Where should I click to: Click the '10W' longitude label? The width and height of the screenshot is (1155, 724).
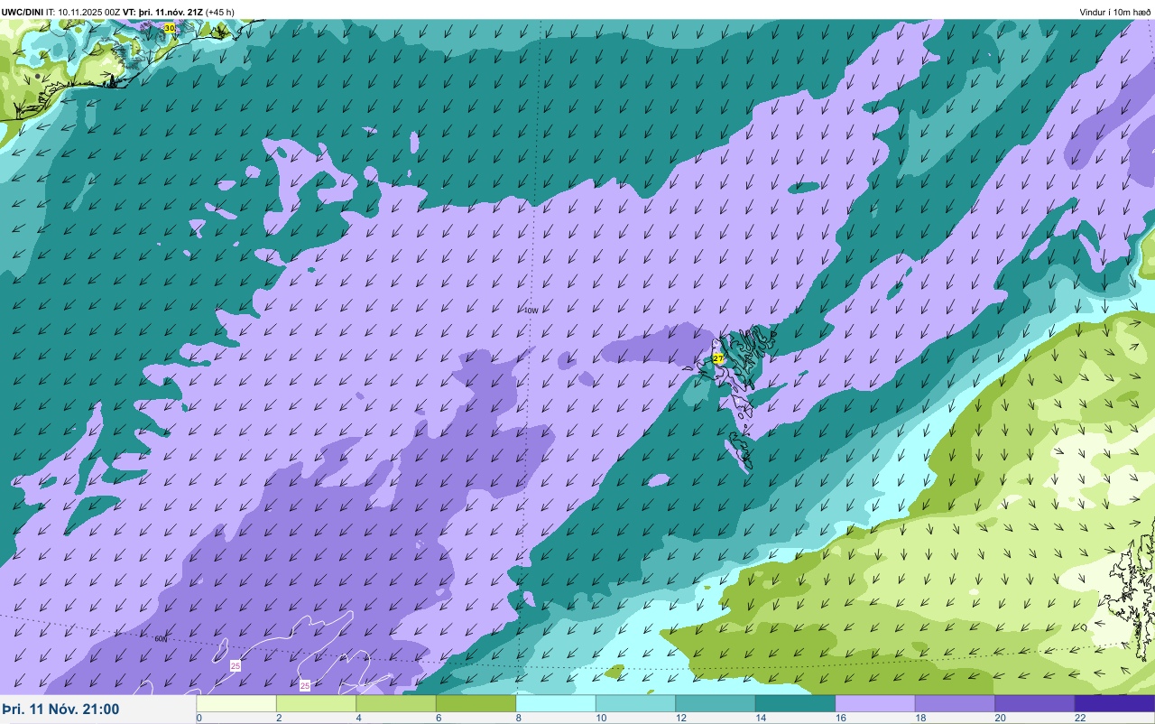tap(531, 311)
